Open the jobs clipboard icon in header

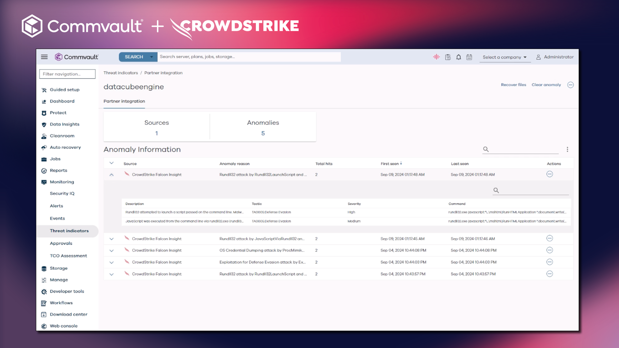[448, 57]
